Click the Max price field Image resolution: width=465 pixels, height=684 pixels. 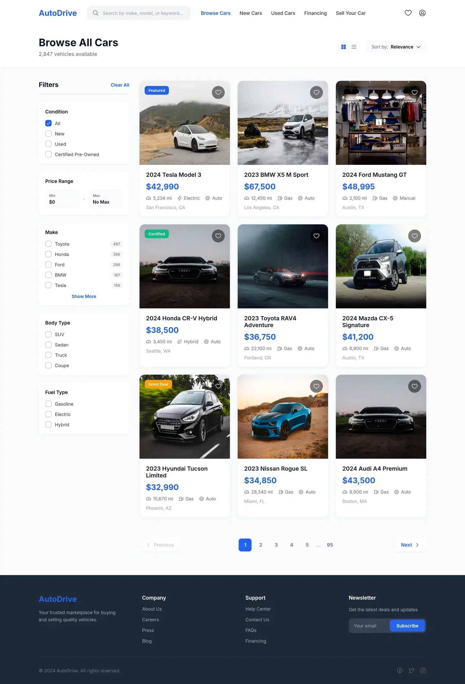point(106,199)
